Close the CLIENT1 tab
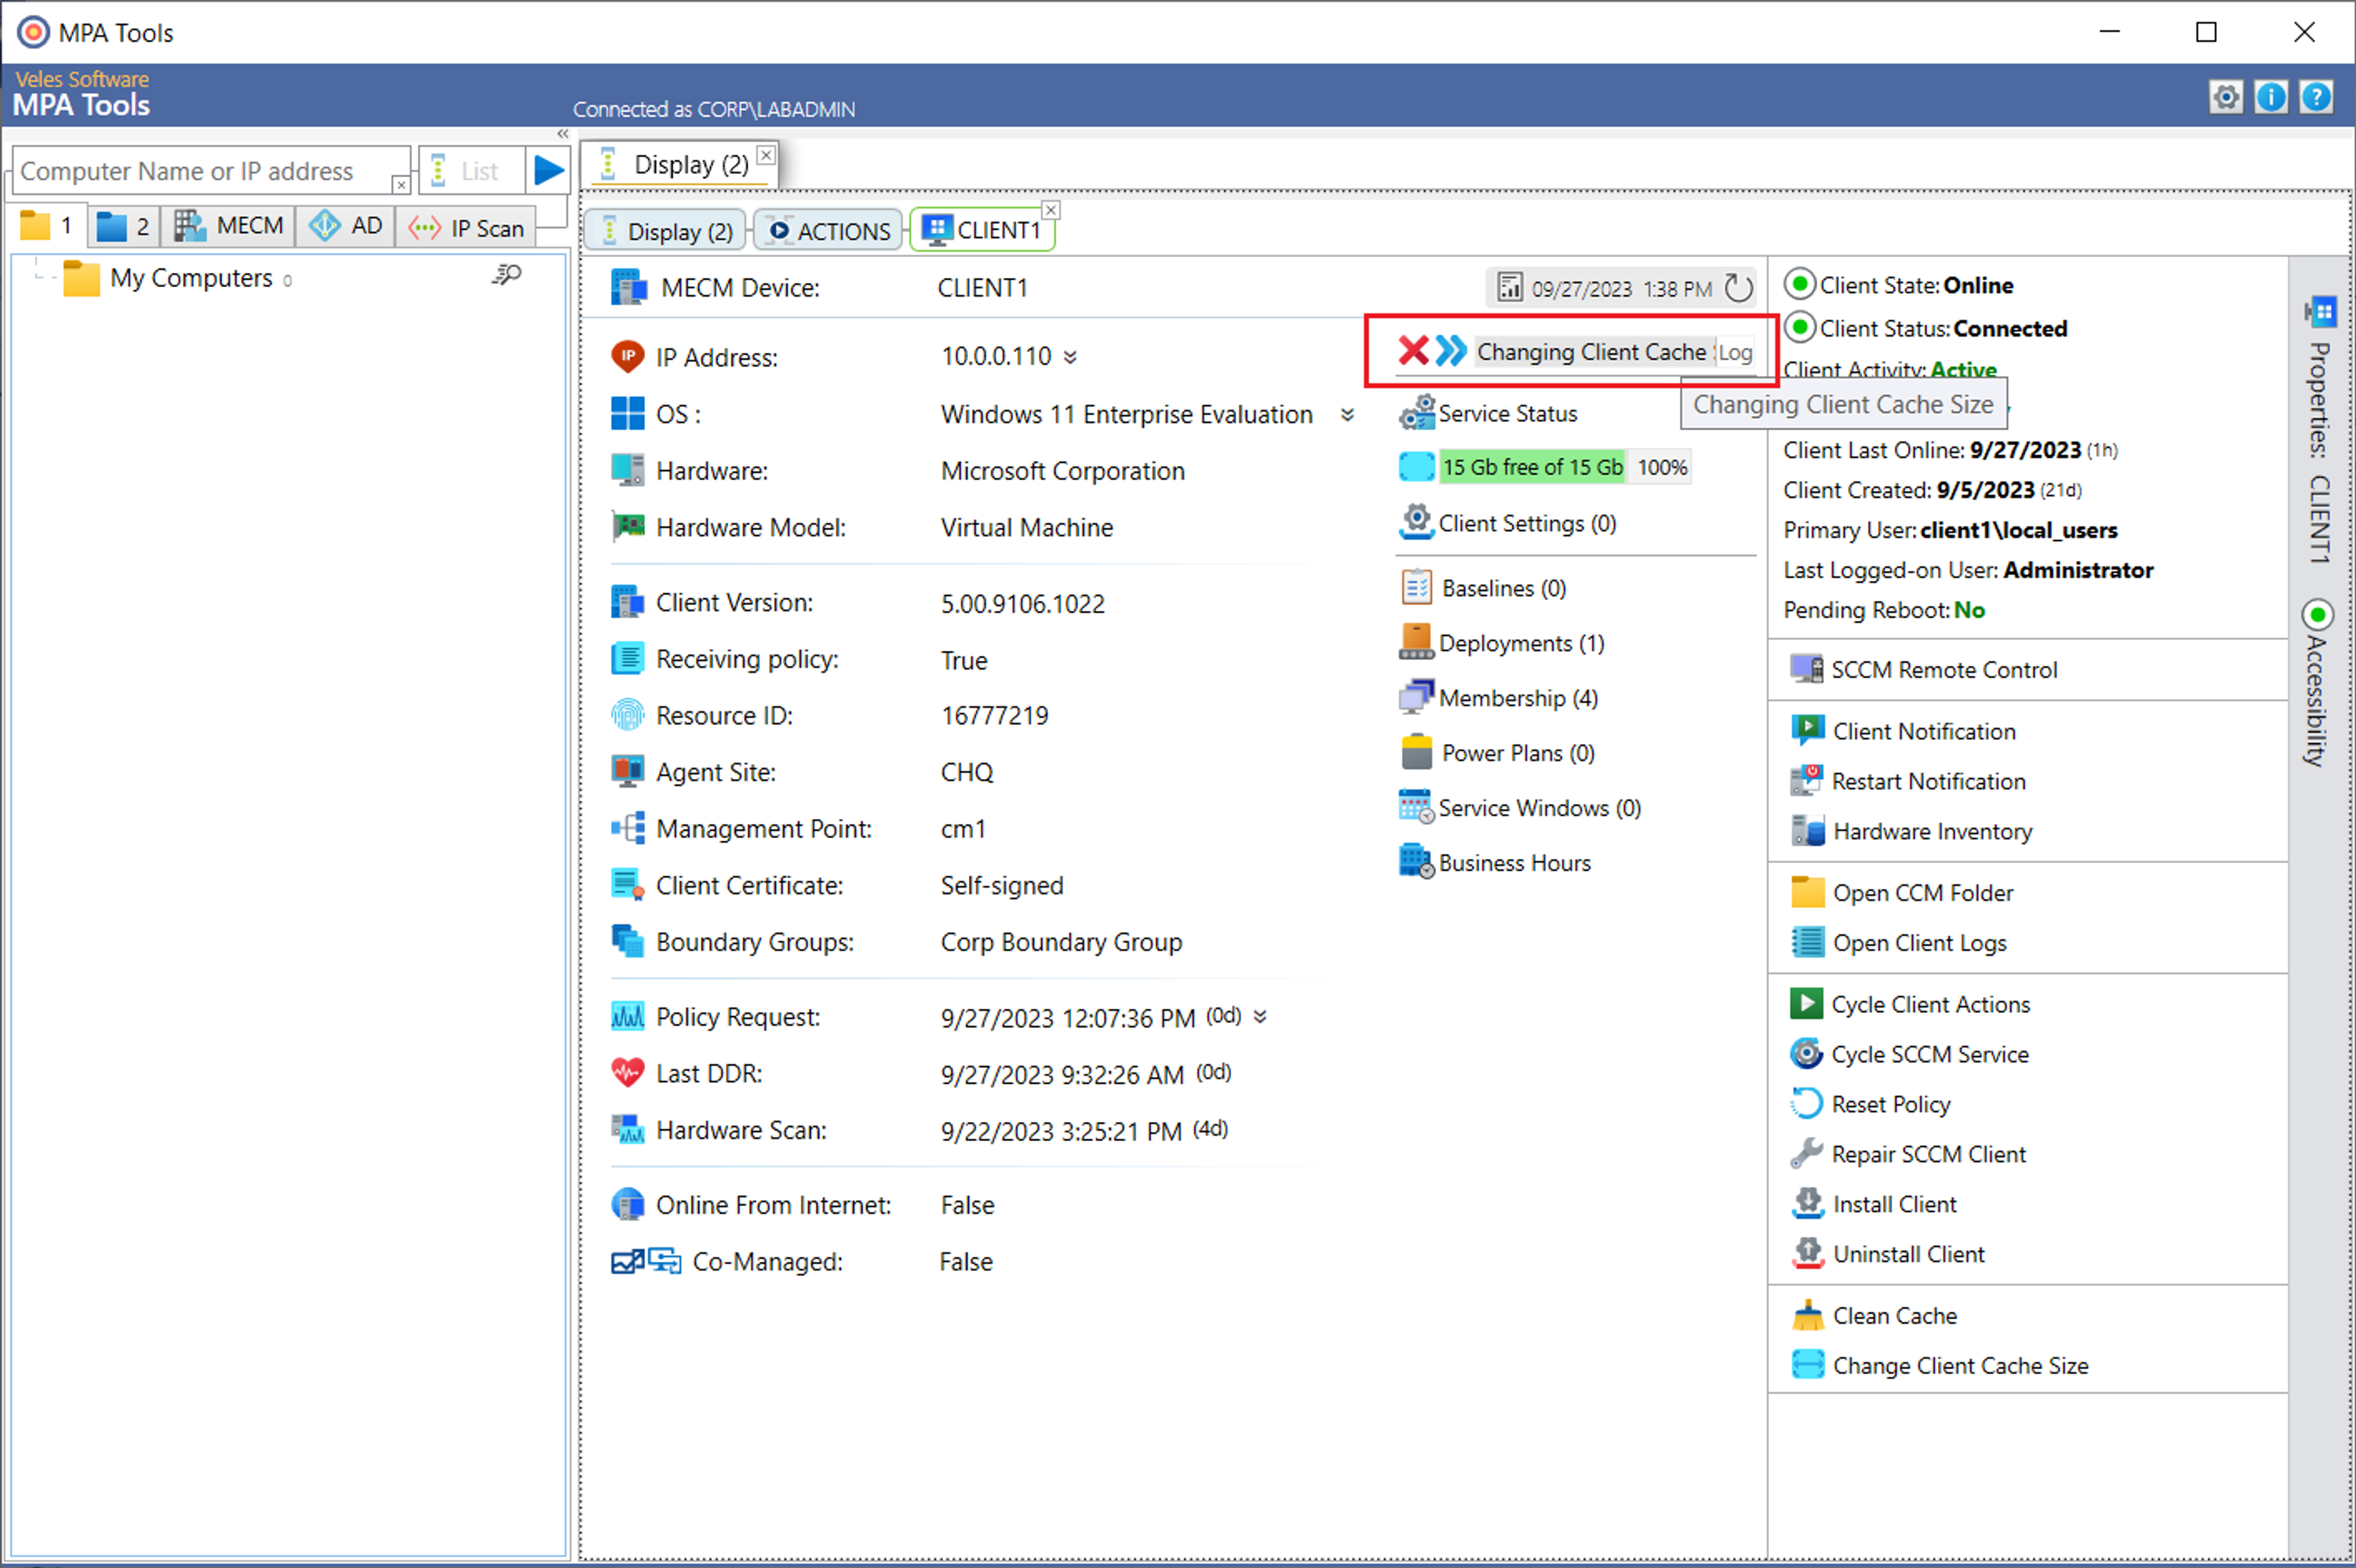 [x=1051, y=210]
